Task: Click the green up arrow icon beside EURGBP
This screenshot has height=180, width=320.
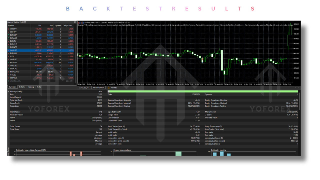Action: tap(8, 35)
